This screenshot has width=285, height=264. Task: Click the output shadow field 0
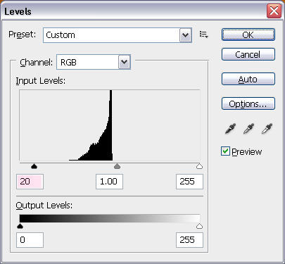click(x=30, y=240)
